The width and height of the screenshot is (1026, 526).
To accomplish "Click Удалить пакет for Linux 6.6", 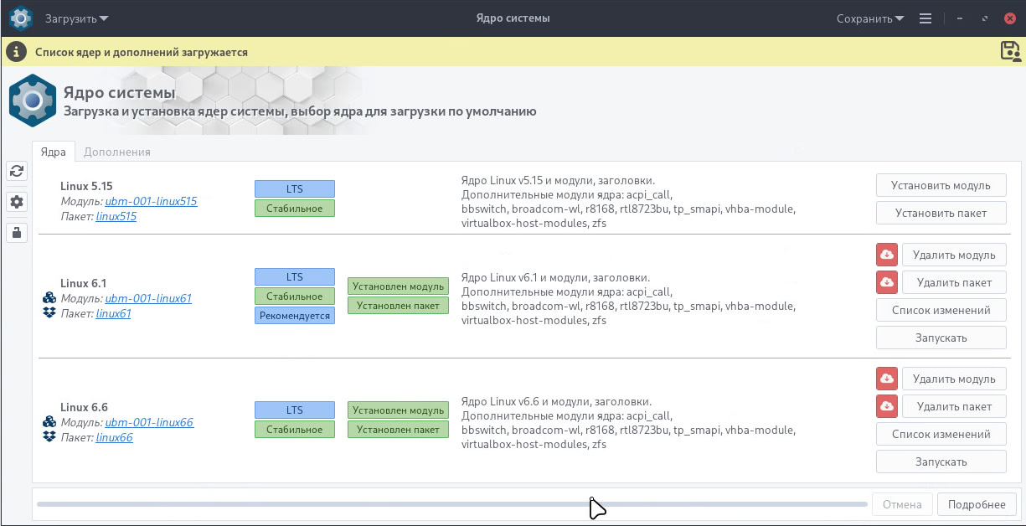I will (x=954, y=406).
